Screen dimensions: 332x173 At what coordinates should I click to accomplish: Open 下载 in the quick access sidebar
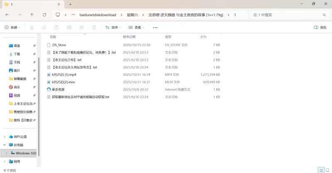[x=17, y=54]
